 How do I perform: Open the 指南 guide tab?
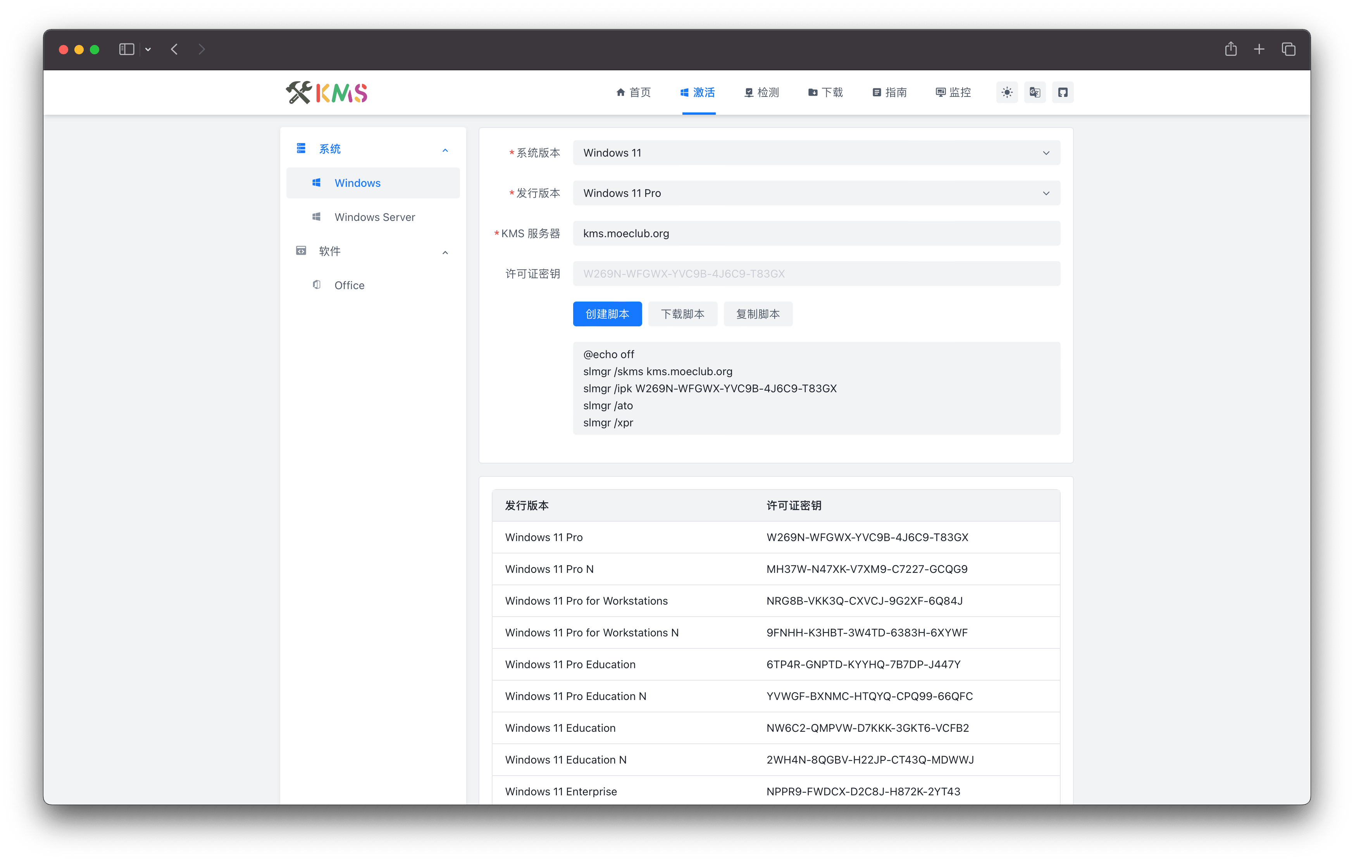pos(889,92)
